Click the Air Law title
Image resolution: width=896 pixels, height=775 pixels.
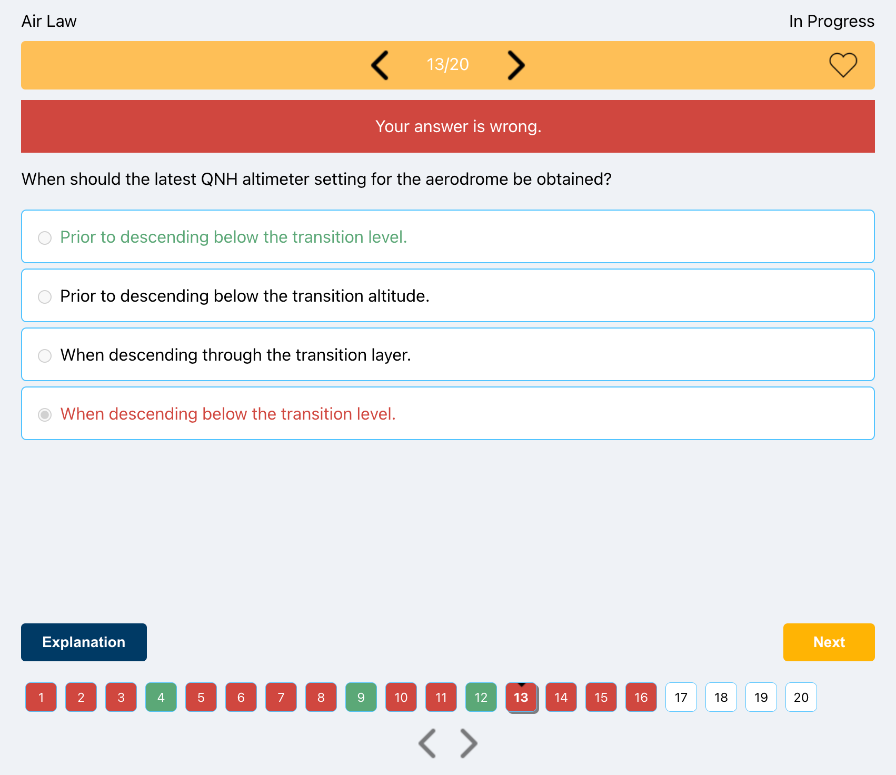tap(49, 21)
